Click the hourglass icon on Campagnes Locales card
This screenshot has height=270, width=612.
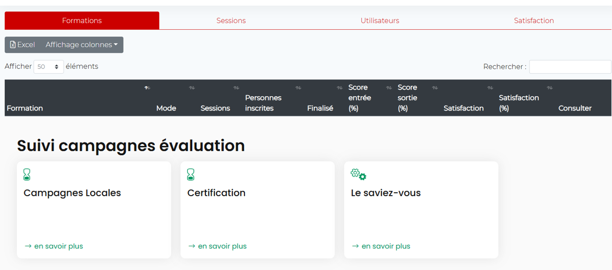point(27,175)
